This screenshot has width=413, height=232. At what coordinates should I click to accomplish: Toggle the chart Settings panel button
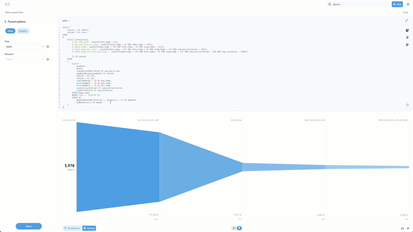tap(89, 228)
